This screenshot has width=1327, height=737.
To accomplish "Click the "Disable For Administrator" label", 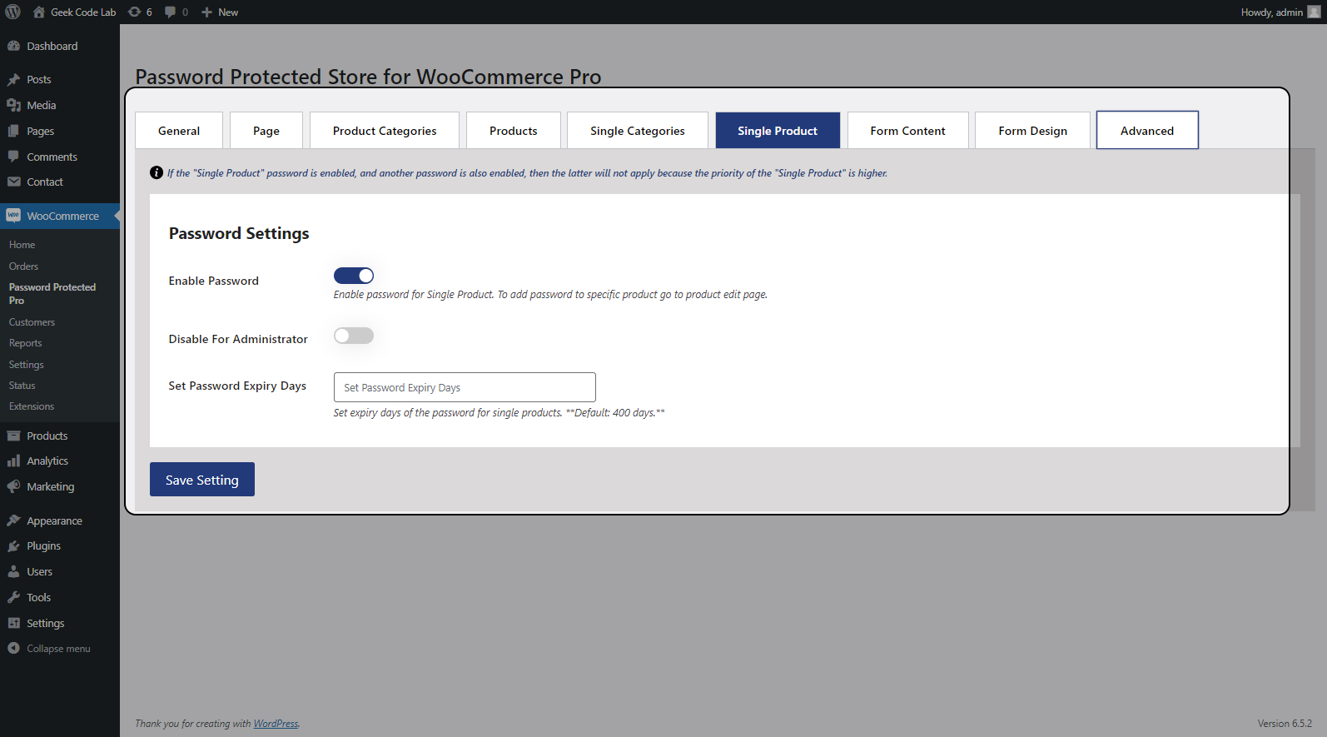I will 238,339.
